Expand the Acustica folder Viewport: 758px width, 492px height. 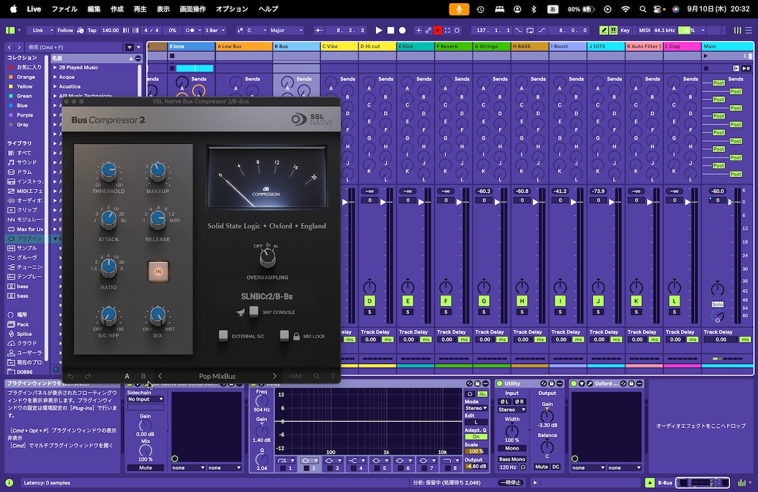[55, 86]
